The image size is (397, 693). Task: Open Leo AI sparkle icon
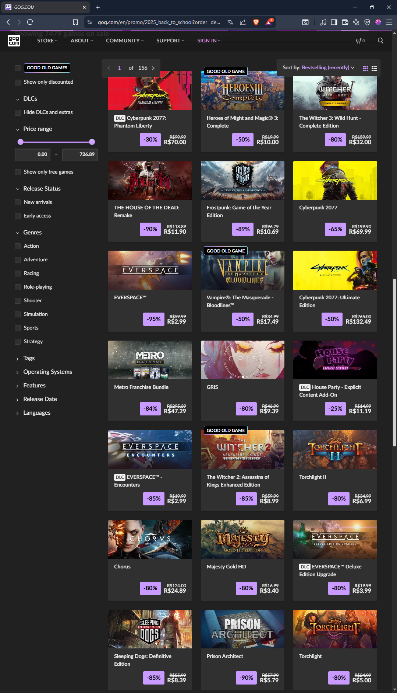coord(356,22)
